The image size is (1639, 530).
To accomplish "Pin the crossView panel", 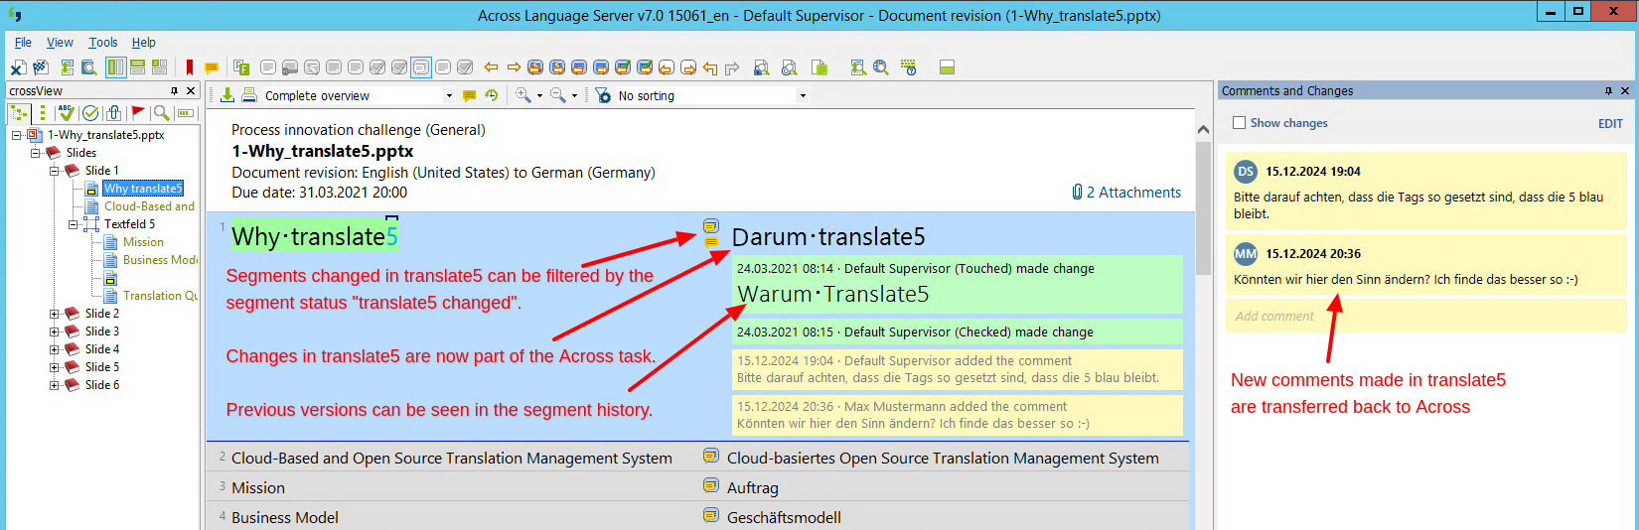I will [x=174, y=90].
